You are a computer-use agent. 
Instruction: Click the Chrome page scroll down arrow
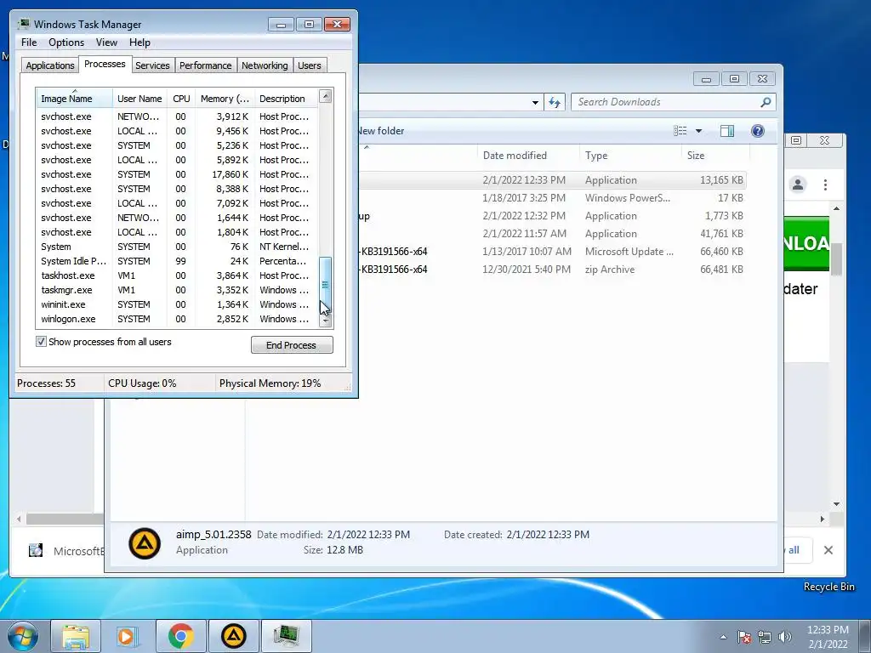[836, 504]
